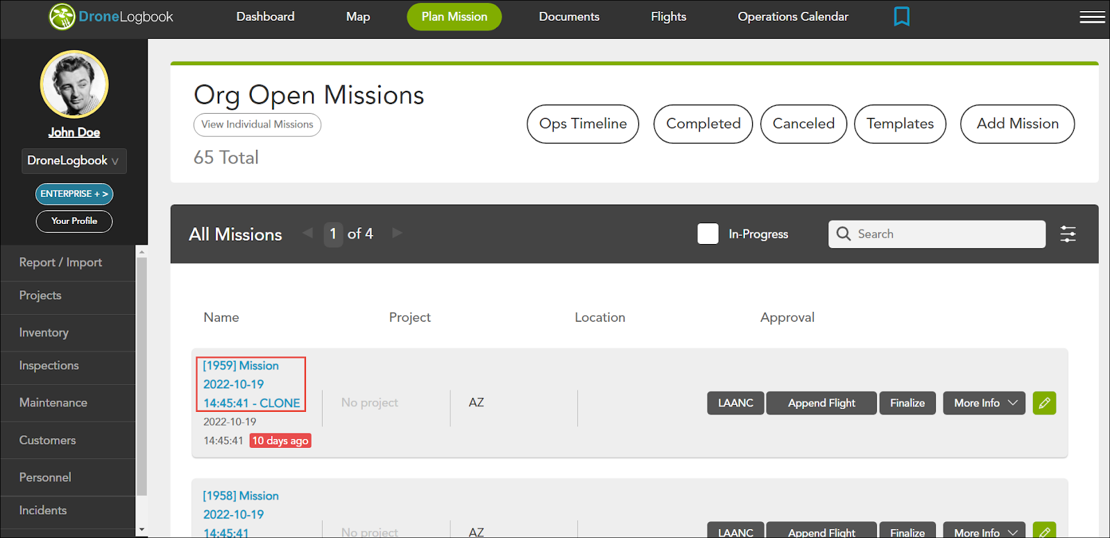
Task: Click Finalize for mission 1958
Action: pos(907,530)
